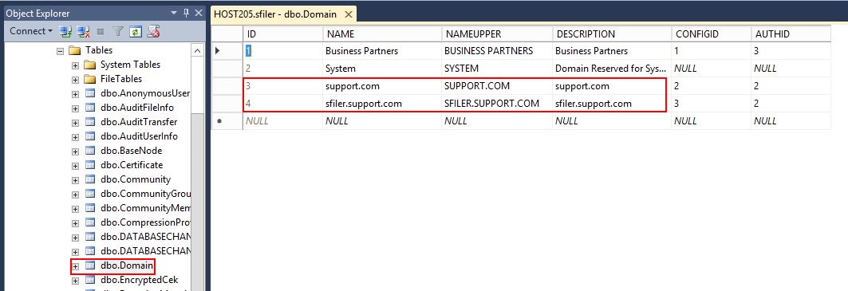Click the icon with the red X in the Object Explorer toolbar
848x291 pixels.
coord(154,31)
